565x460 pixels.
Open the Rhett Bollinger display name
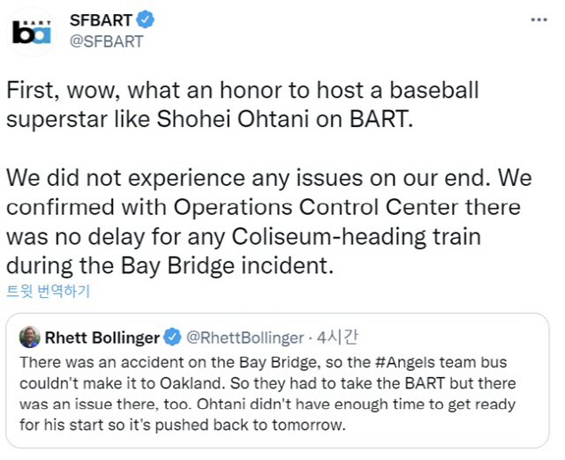click(x=102, y=338)
